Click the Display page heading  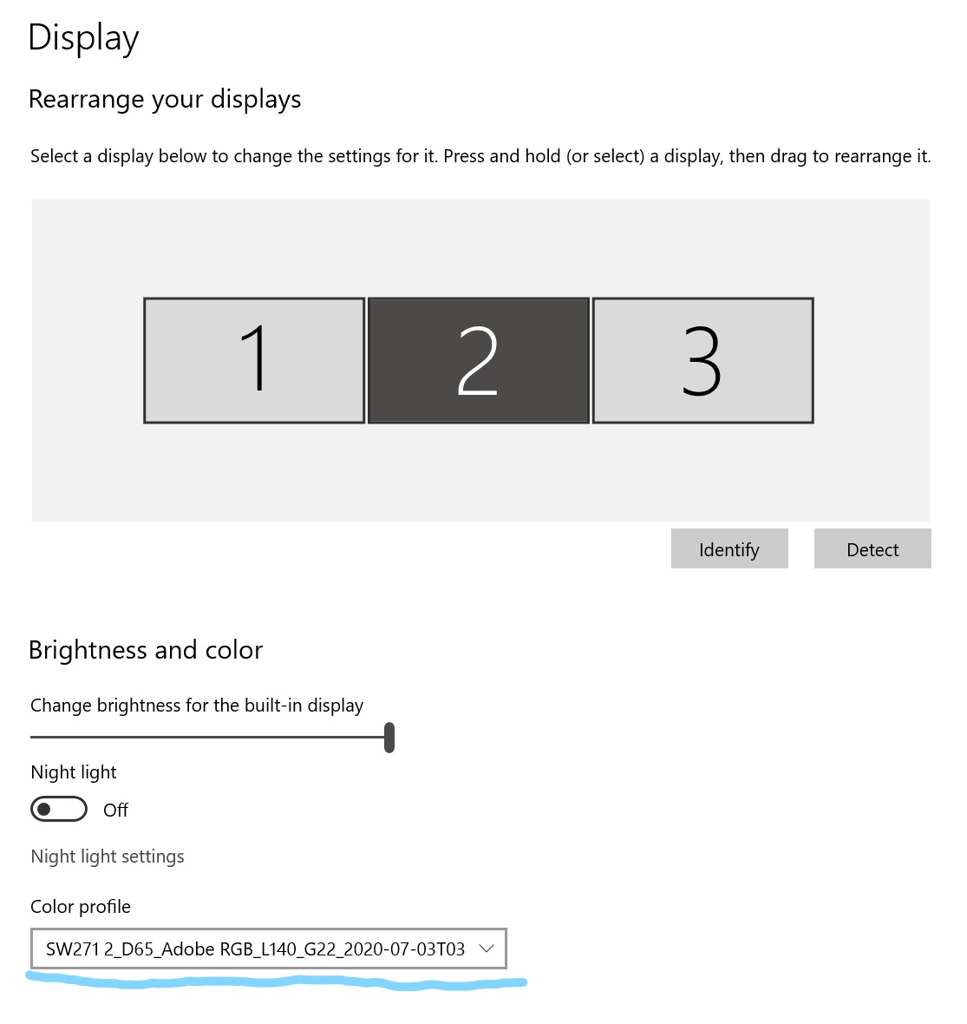(x=83, y=36)
